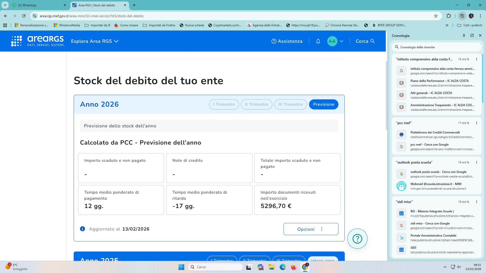
Task: Pin the Cronologia side panel
Action: (464, 36)
